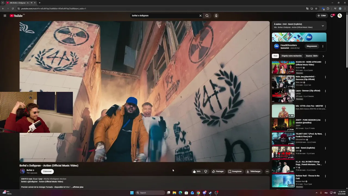Open the Windows Start button
This screenshot has height=196, width=348.
[x=132, y=193]
